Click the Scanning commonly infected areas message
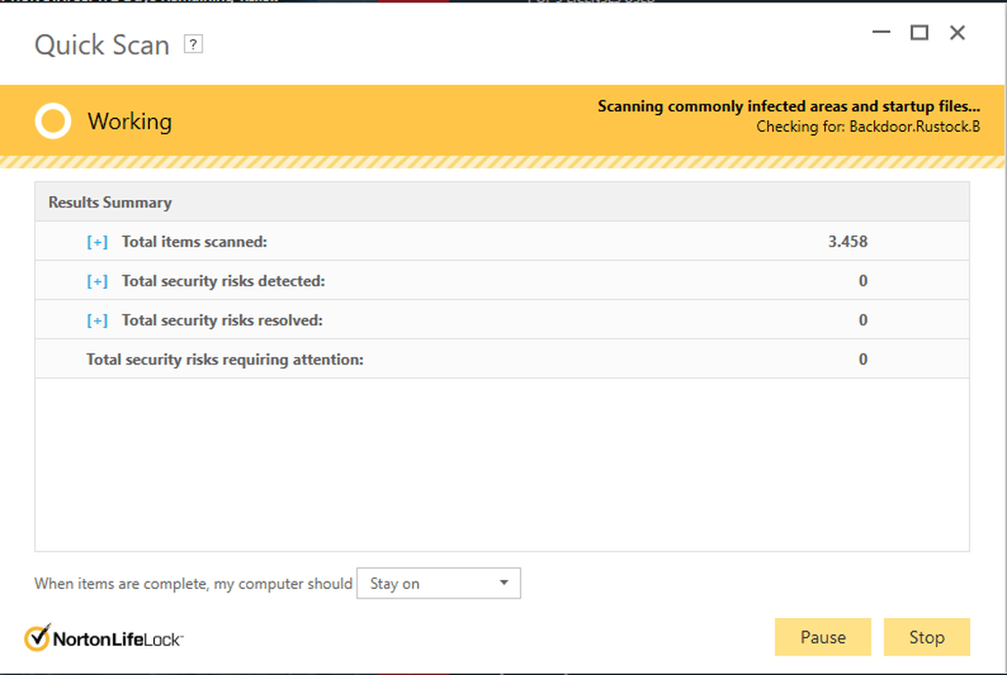Viewport: 1007px width, 675px height. [788, 107]
